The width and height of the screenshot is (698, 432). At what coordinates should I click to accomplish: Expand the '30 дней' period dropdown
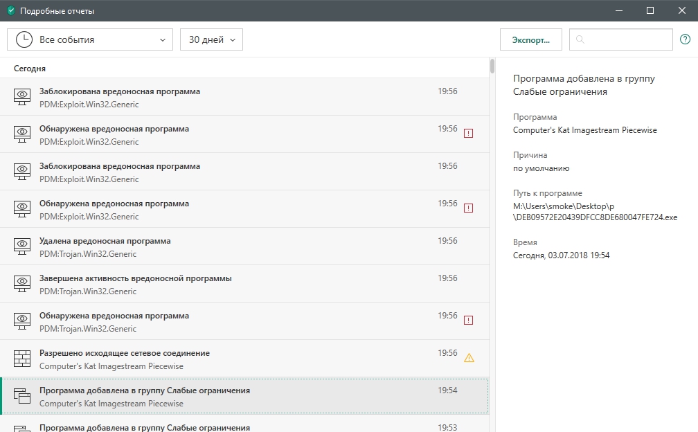click(211, 39)
